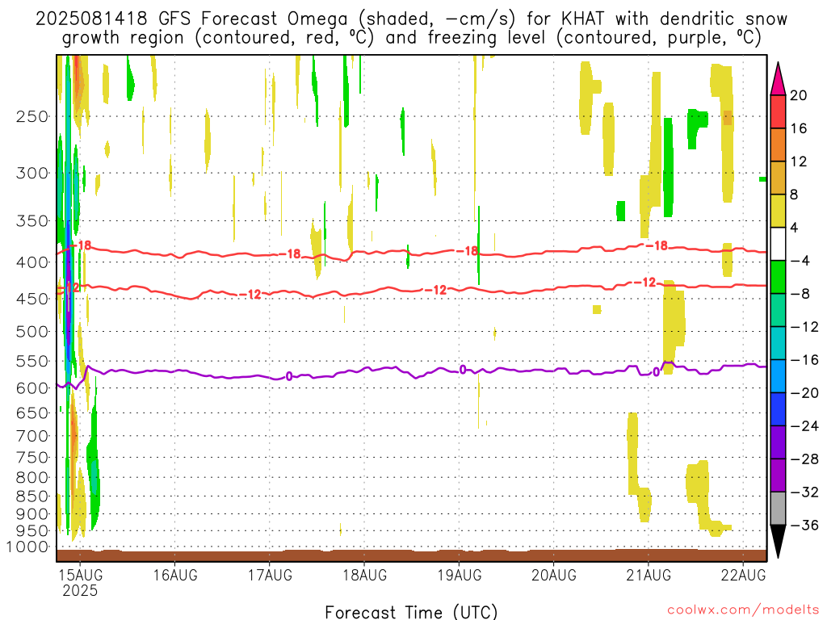Select the 450 pressure level label
Screen dimensions: 827x620
(x=32, y=299)
